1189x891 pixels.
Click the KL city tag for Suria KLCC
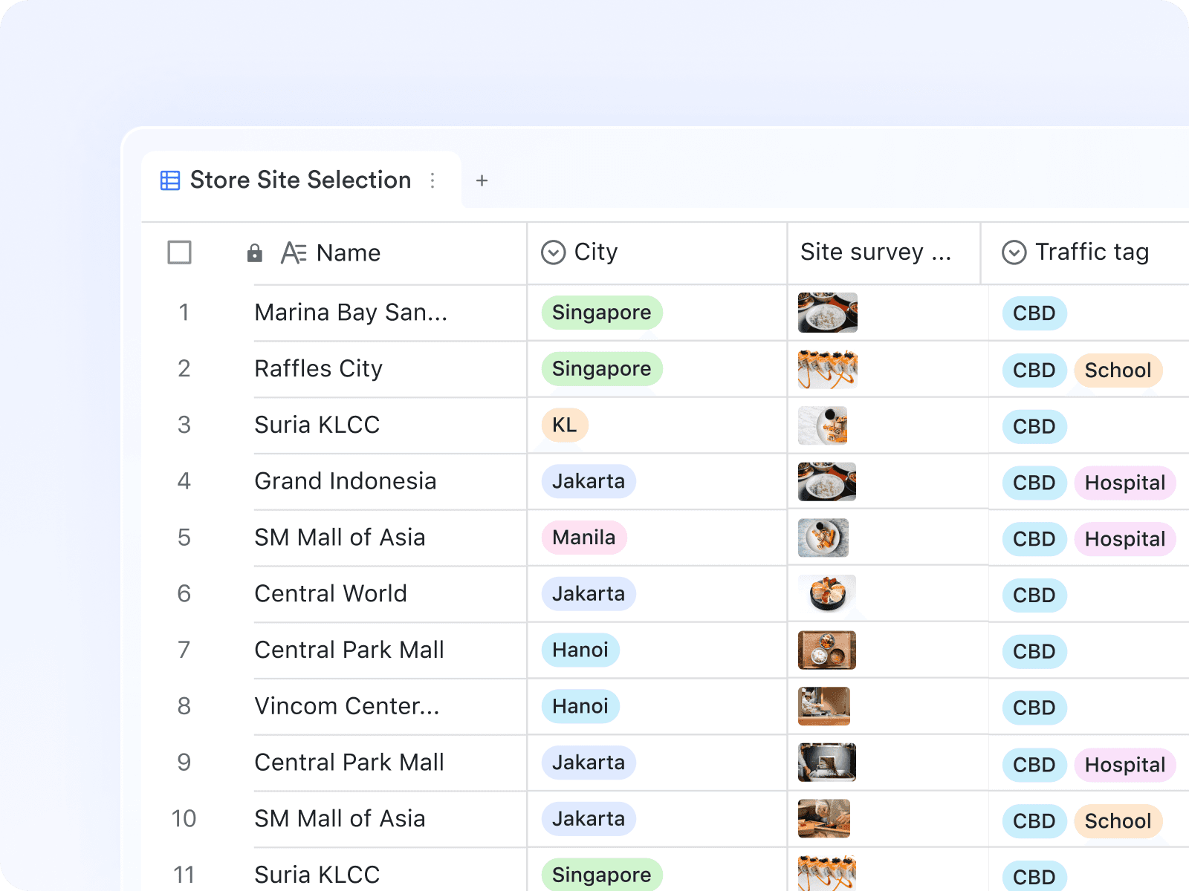pyautogui.click(x=565, y=425)
